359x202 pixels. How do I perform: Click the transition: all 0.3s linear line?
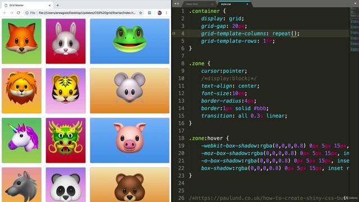244,116
